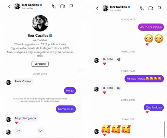Image resolution: width=167 pixels, height=138 pixels.
Task: Start video call in right chat header
Action: 151,8
